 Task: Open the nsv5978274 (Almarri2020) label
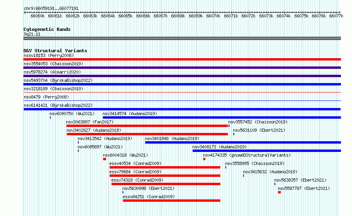point(52,72)
